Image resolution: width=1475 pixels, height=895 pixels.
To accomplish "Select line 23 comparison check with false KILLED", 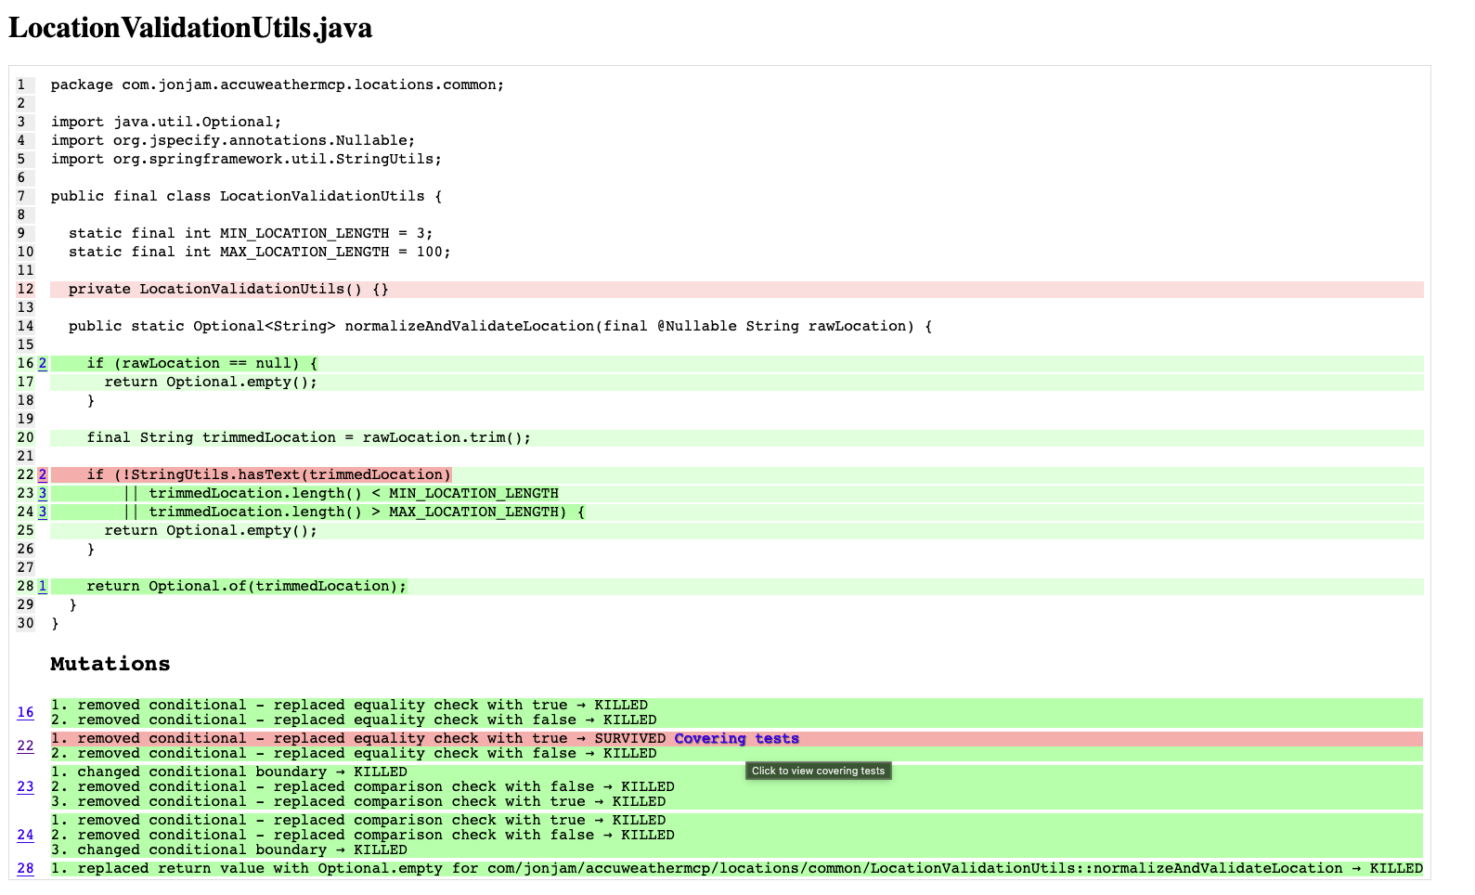I will 362,787.
